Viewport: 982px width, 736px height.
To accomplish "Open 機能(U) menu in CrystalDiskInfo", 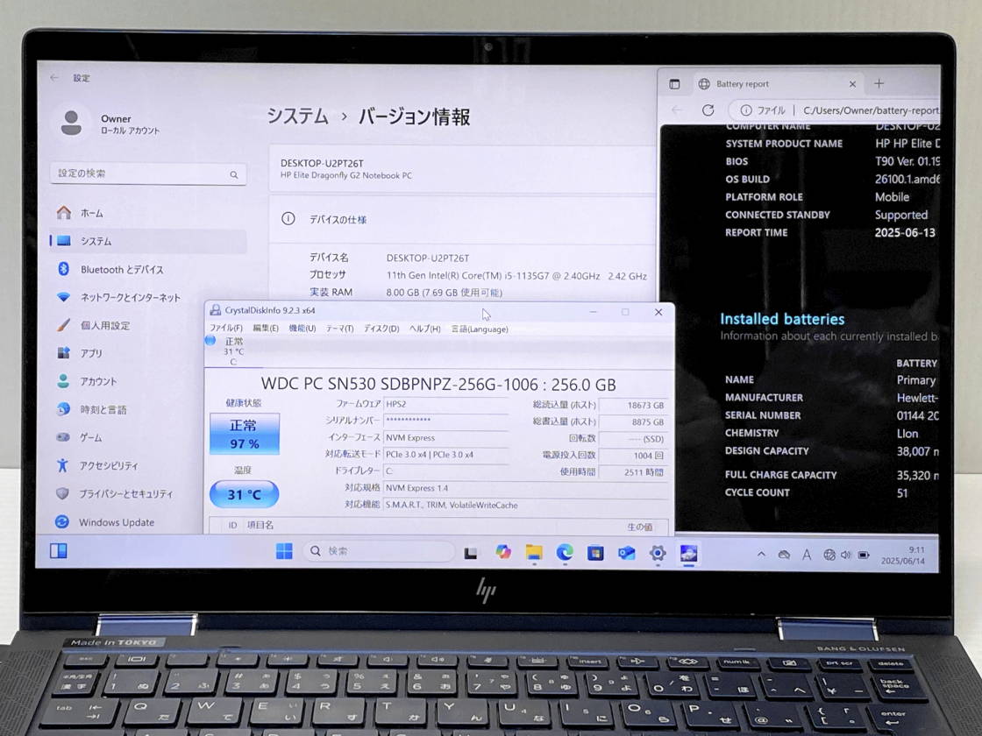I will pos(302,328).
